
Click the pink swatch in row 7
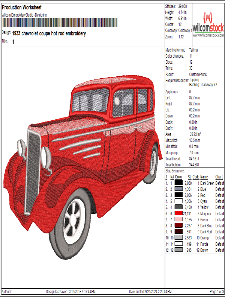[178, 219]
